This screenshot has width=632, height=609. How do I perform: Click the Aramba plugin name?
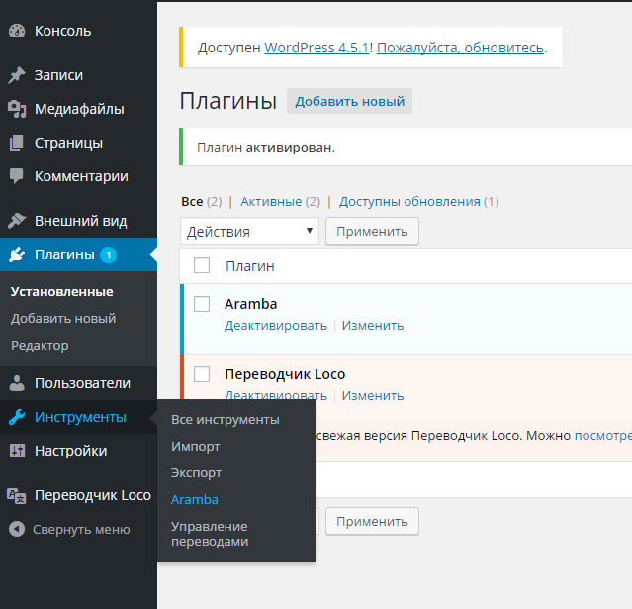250,304
